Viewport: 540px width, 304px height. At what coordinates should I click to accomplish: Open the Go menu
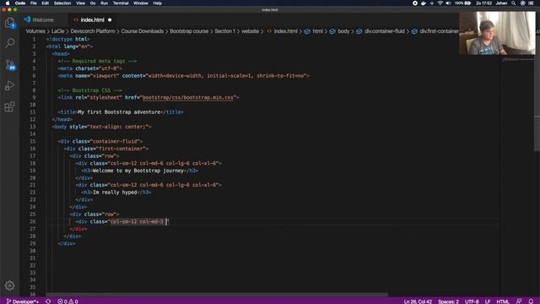click(93, 3)
